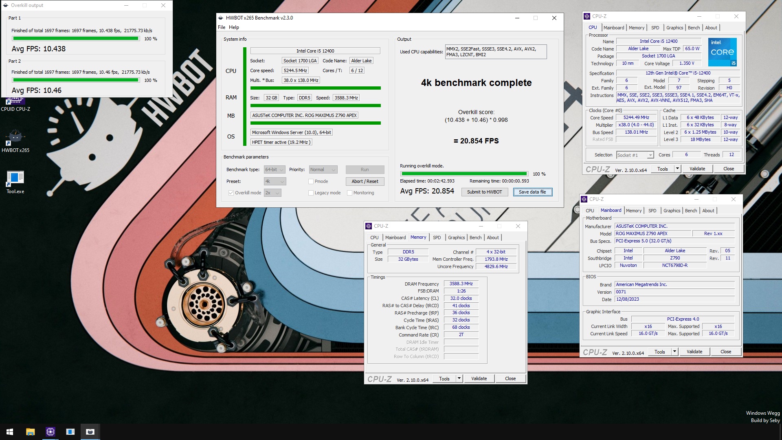The image size is (782, 440).
Task: Click the BIOS Version 0071 field
Action: [675, 292]
